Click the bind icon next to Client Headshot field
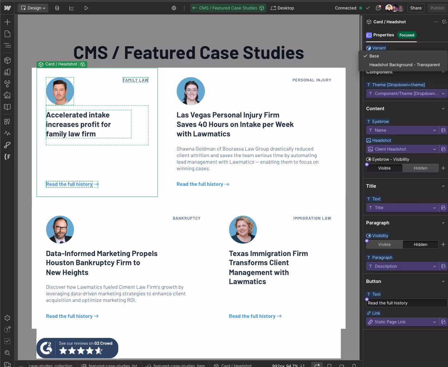The width and height of the screenshot is (448, 367). [443, 149]
